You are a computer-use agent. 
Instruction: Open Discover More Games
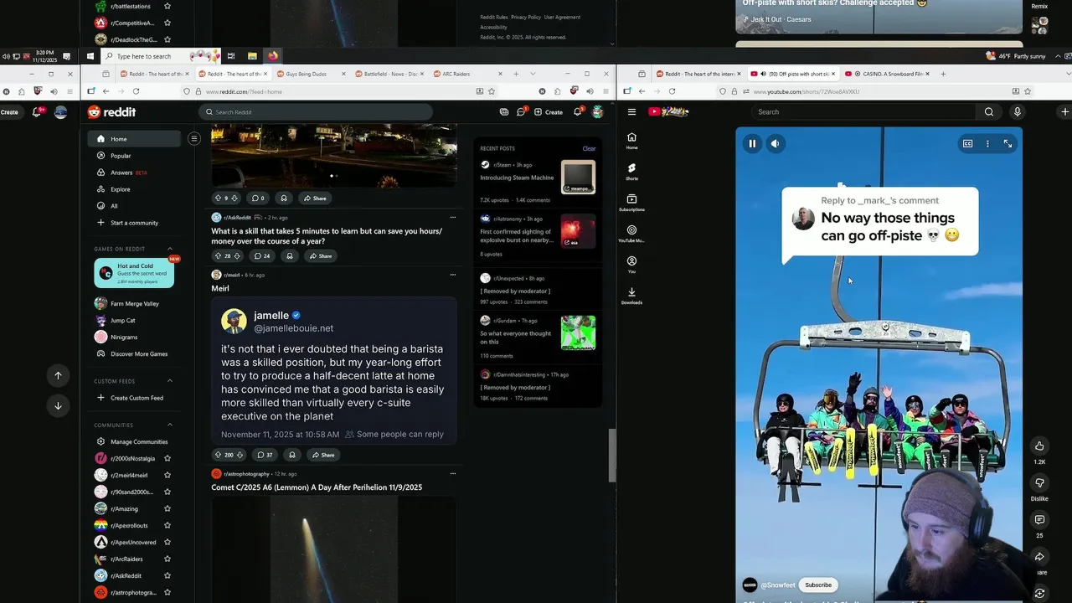(134, 353)
